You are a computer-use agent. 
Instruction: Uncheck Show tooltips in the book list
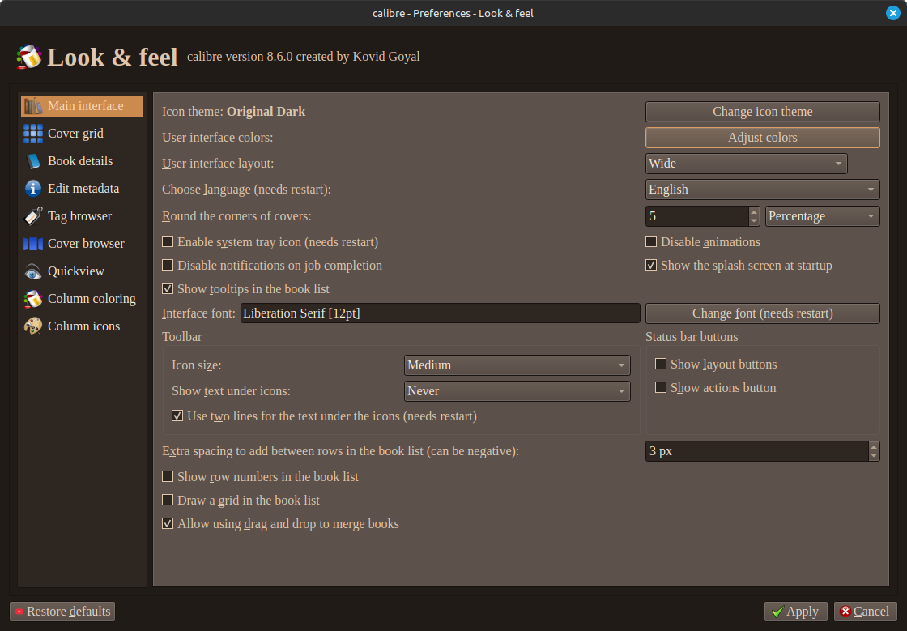coord(168,288)
